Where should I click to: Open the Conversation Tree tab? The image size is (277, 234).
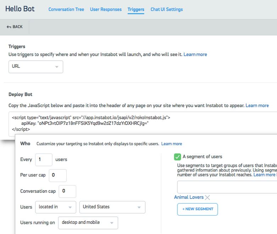[66, 9]
